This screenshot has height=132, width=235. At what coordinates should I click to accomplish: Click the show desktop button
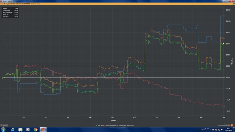coord(234,130)
